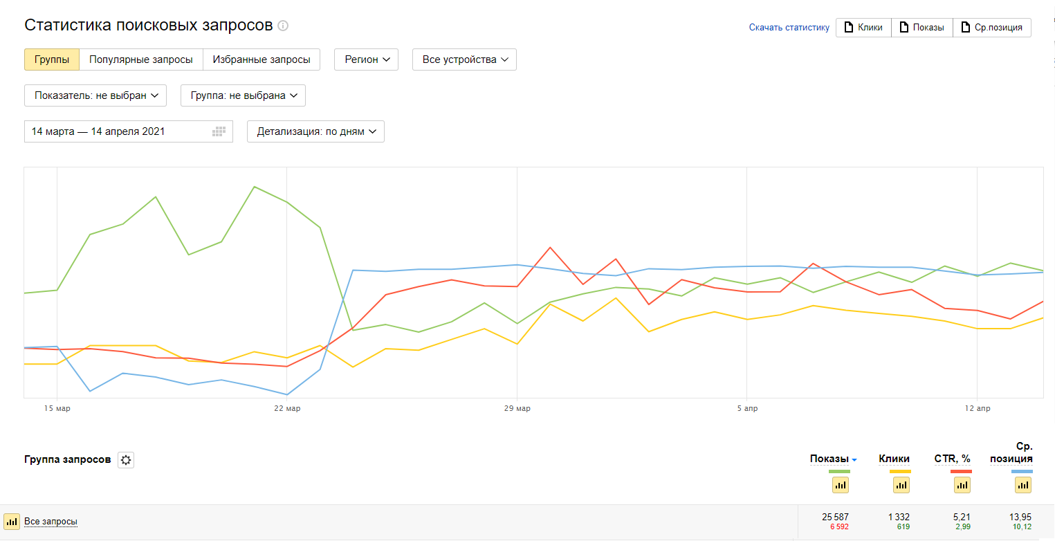The height and width of the screenshot is (541, 1055).
Task: Open Группа: не выбрана dropdown
Action: click(x=243, y=95)
